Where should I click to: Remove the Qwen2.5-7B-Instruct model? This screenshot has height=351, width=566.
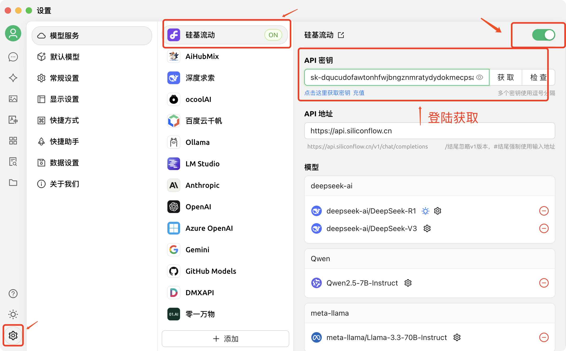[544, 283]
